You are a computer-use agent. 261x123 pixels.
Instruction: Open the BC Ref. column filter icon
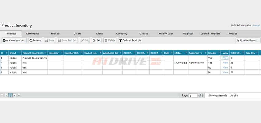161,53
